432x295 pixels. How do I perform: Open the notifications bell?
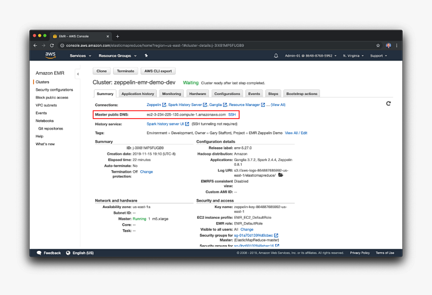click(x=276, y=56)
